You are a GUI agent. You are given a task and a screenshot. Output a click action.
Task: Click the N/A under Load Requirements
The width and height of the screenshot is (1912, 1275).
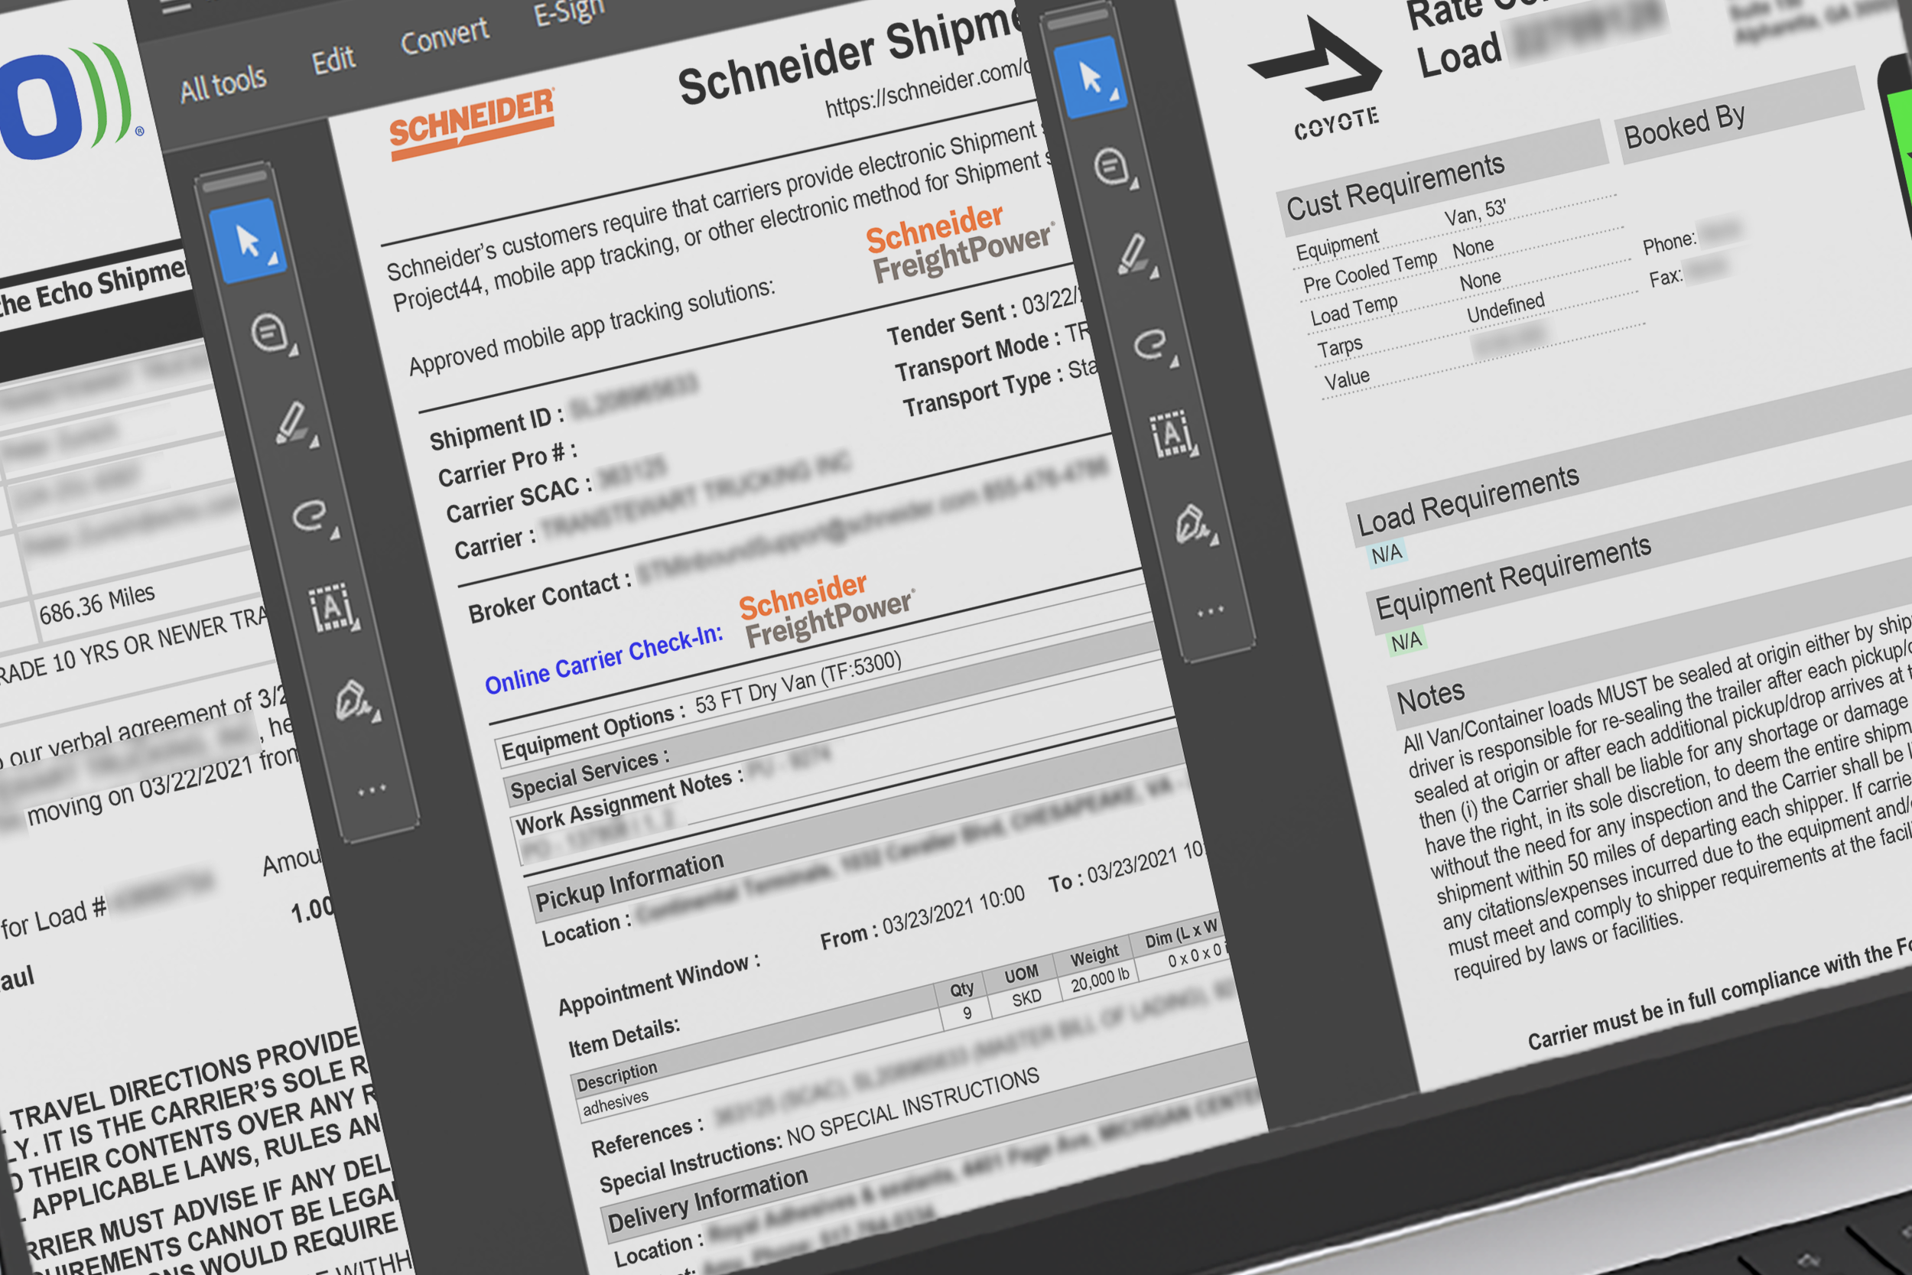(x=1387, y=554)
